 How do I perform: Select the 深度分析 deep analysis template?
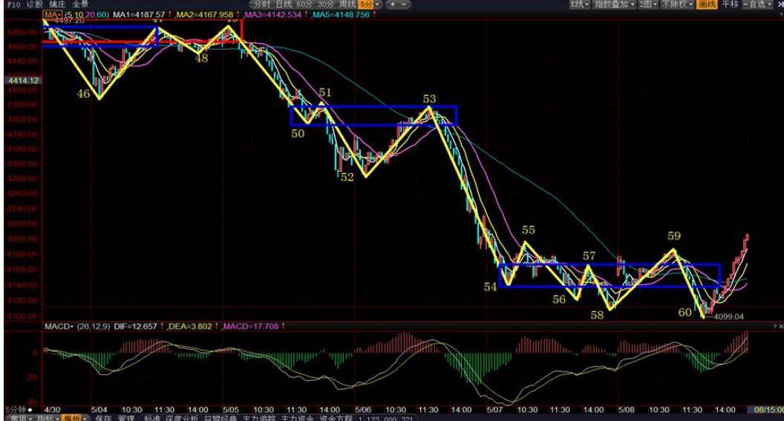click(181, 418)
